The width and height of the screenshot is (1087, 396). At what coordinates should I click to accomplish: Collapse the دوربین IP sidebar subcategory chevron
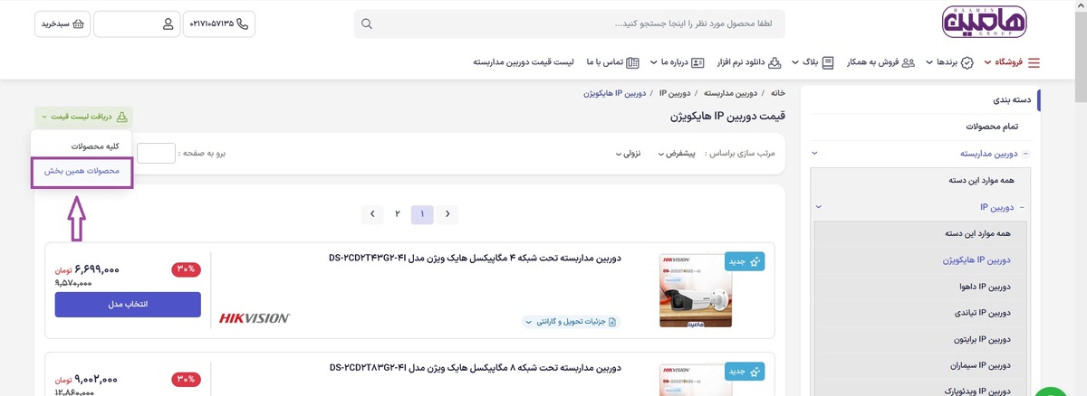coord(819,207)
